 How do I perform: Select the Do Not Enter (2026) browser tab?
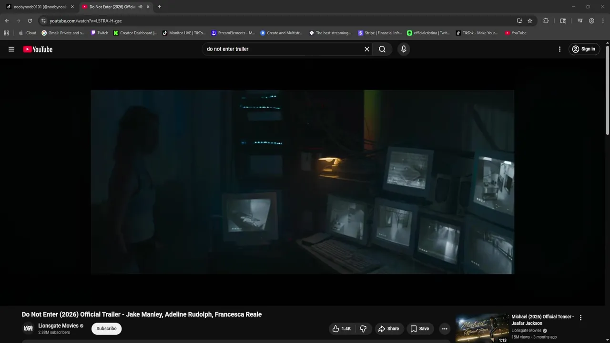pyautogui.click(x=112, y=7)
